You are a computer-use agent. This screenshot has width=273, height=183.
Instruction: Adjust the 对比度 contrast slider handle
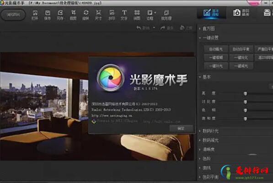[x=245, y=102]
